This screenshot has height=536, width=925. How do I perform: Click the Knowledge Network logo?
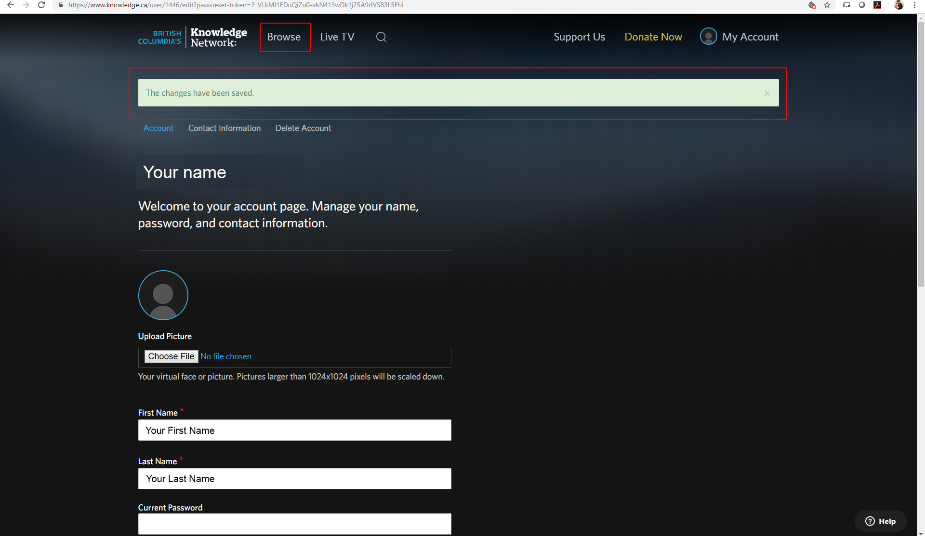click(193, 37)
